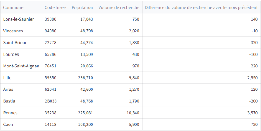Select the Mont-Saint-Aignan commune cell
Screen dimensions: 261x131
(x=21, y=66)
